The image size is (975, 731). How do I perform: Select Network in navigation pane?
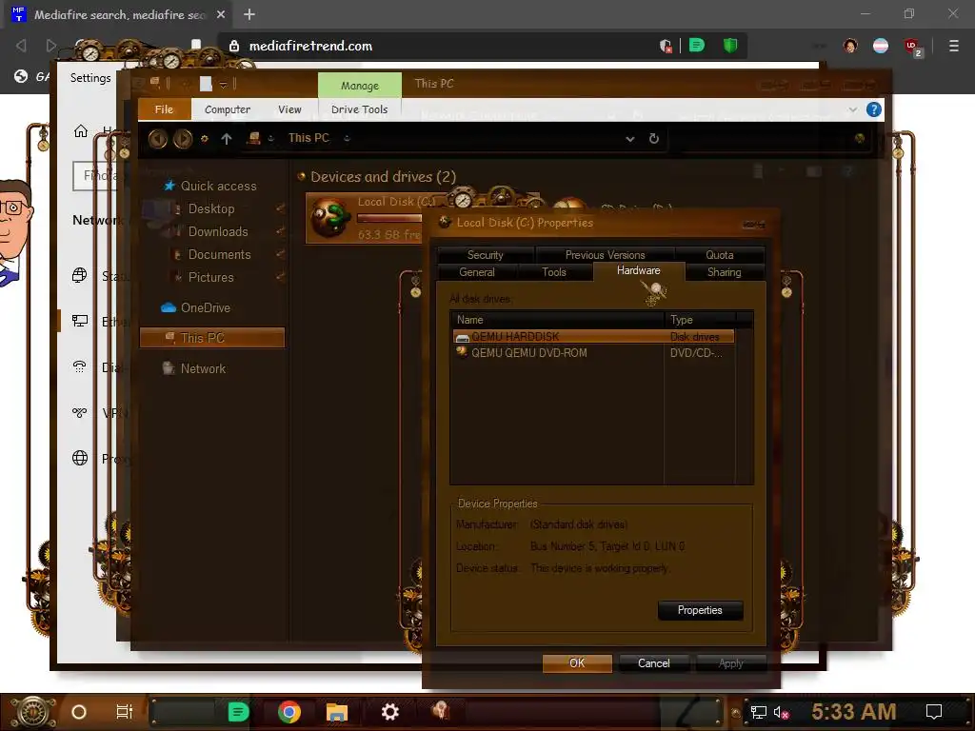coord(203,368)
